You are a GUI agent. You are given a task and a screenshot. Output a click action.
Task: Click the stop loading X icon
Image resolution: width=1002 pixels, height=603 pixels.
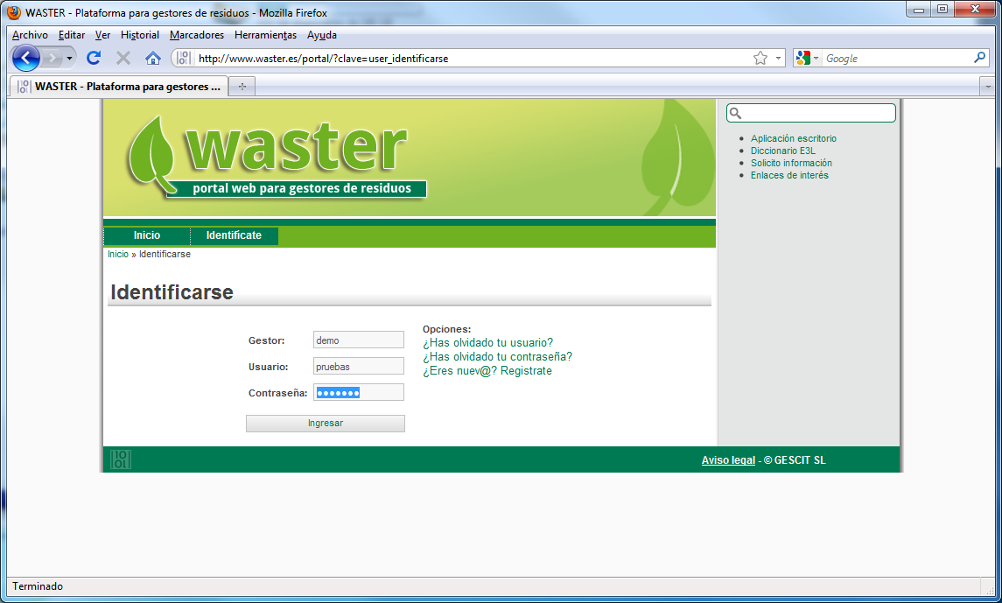click(x=123, y=58)
